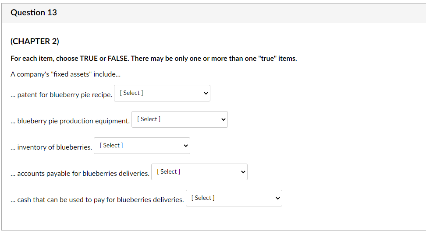The height and width of the screenshot is (234, 426).
Task: Click the 'A company's fixed assets include...' text
Action: (x=65, y=74)
